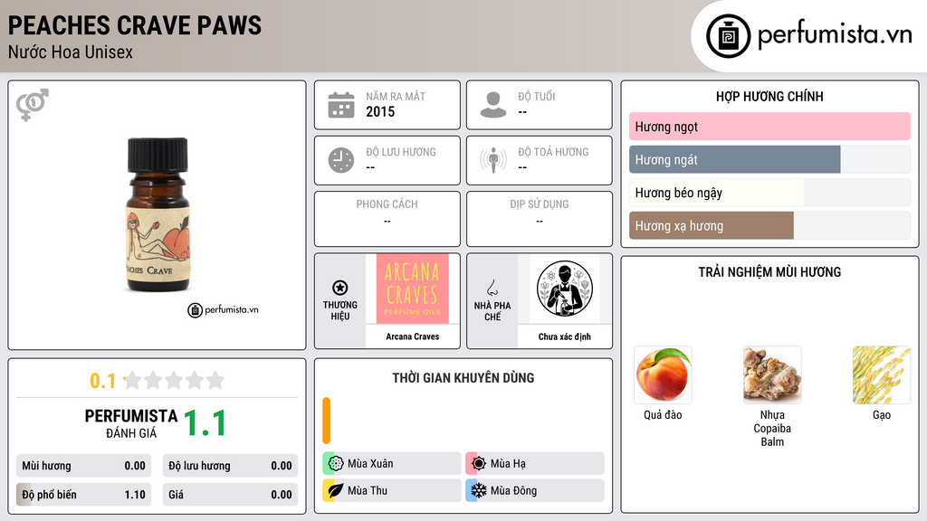Click the Nước Hoa Unisex subtitle
Image resolution: width=927 pixels, height=521 pixels.
[x=71, y=52]
